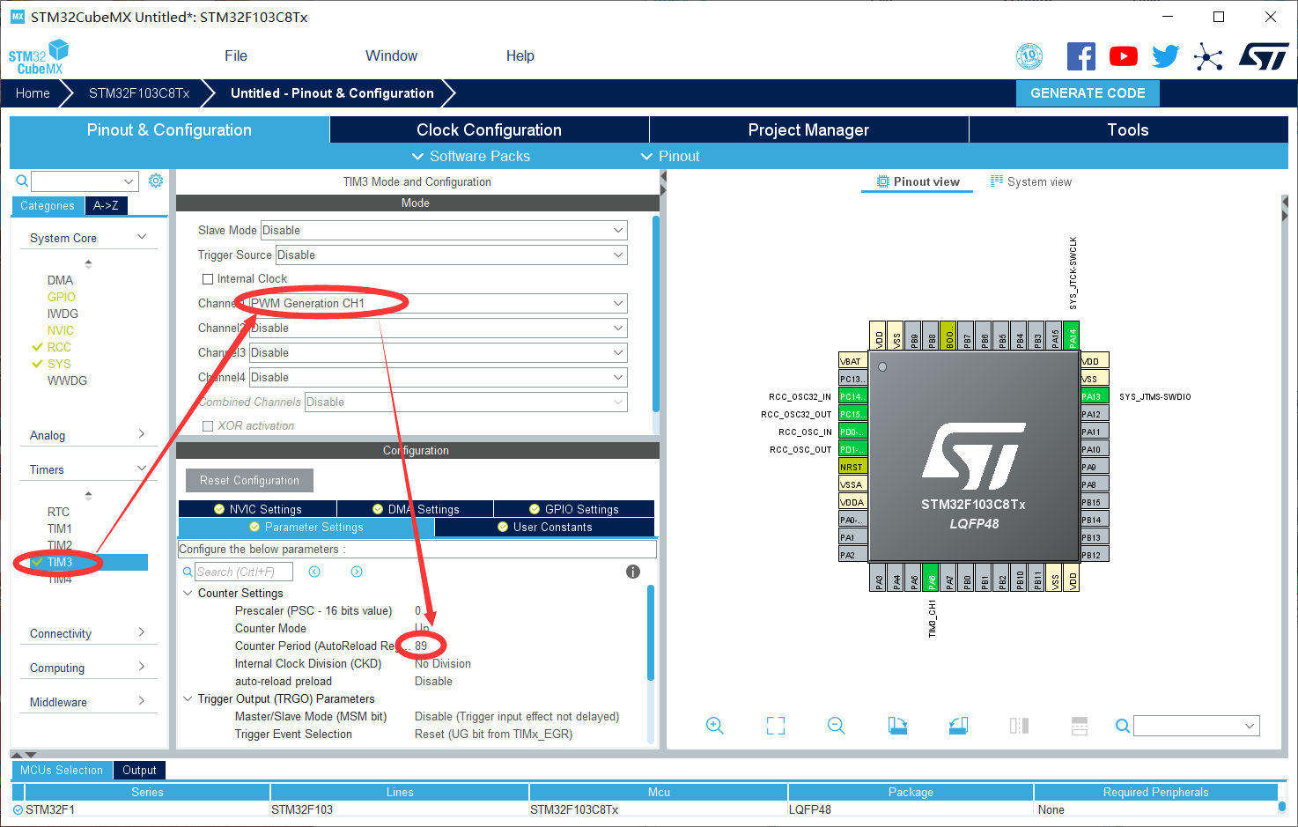Enable the Internal Clock checkbox
Viewport: 1298px width, 827px height.
[x=208, y=278]
